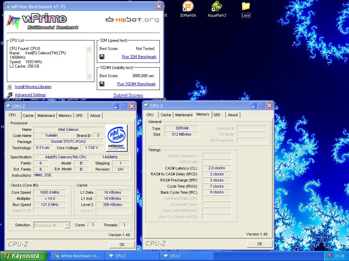Minimize the left CPU-Z window
Screen dimensions: 349x261
point(116,106)
